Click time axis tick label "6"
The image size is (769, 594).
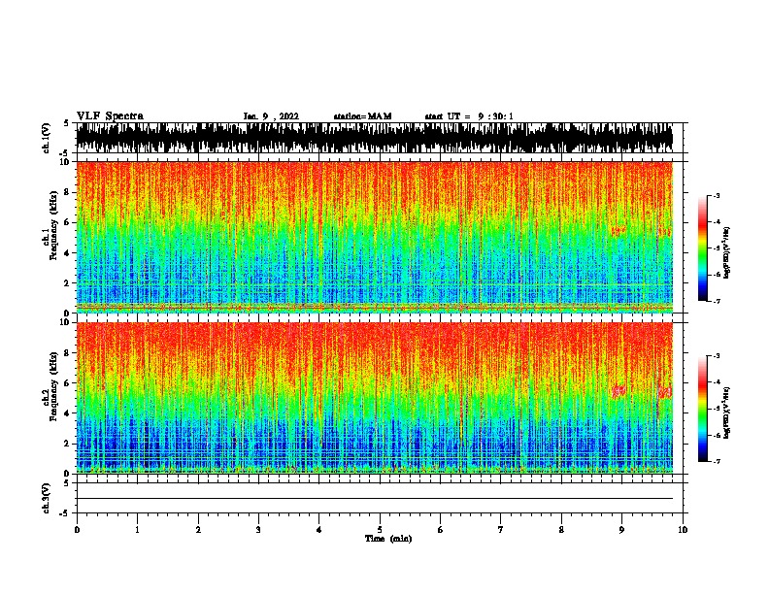pyautogui.click(x=440, y=530)
